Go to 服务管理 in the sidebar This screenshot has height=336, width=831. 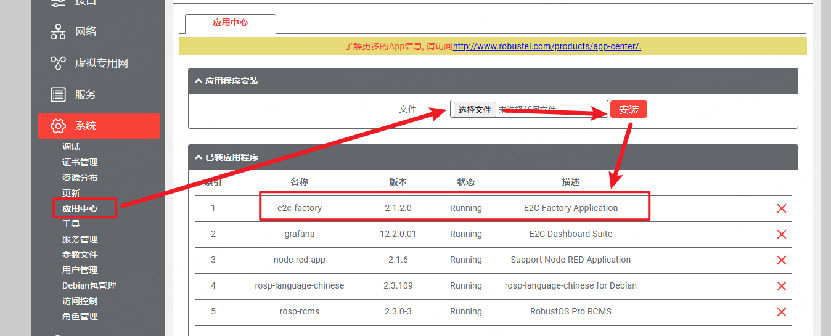(x=80, y=239)
